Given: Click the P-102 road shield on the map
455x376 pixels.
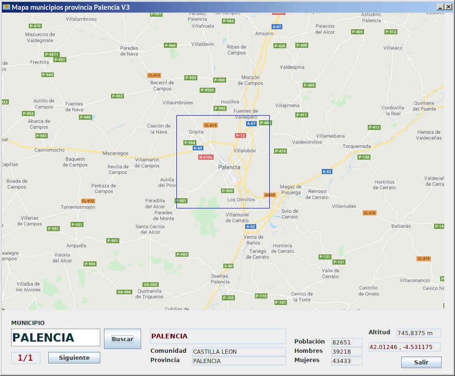Looking at the screenshot, I should coord(228,298).
